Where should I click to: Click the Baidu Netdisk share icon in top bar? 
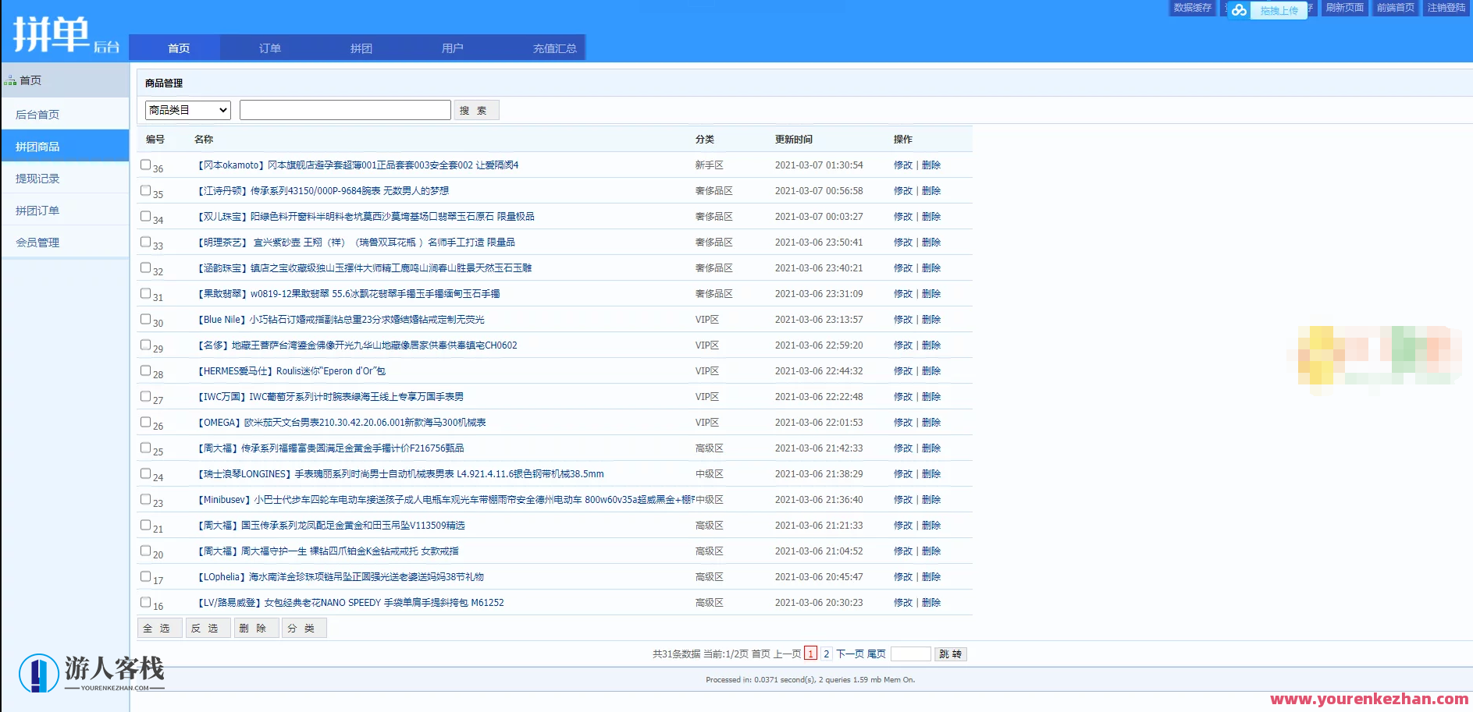(1239, 10)
